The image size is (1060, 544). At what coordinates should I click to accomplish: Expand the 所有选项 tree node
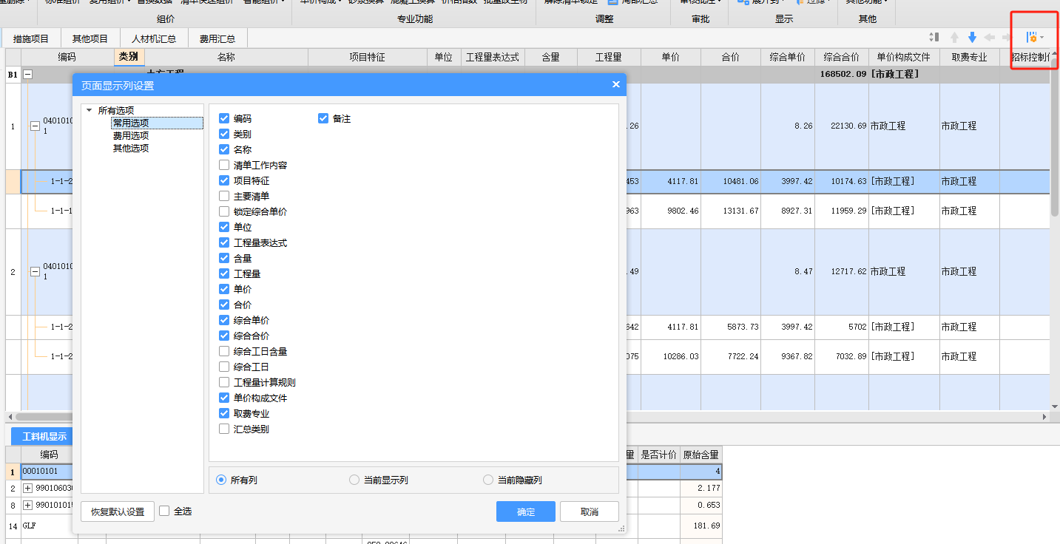90,110
